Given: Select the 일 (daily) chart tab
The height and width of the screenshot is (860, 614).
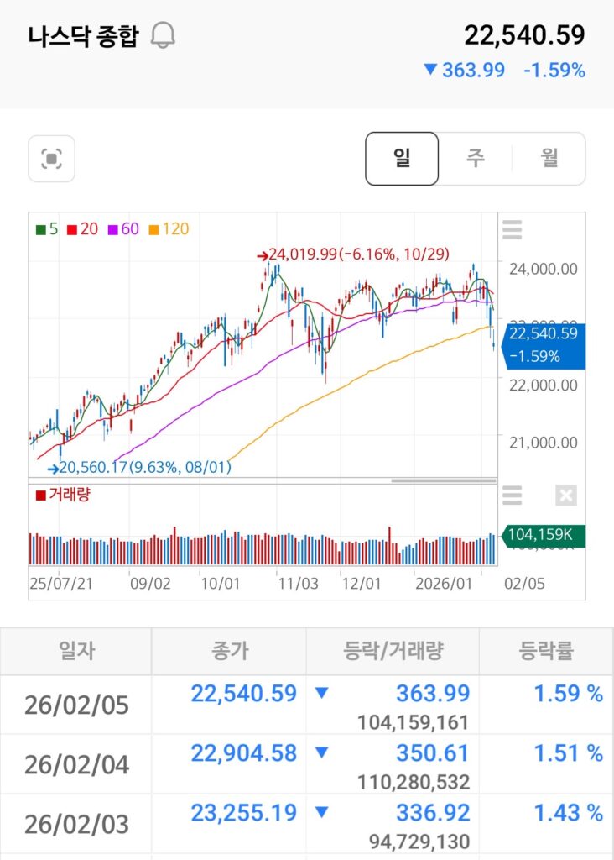Looking at the screenshot, I should click(x=402, y=158).
